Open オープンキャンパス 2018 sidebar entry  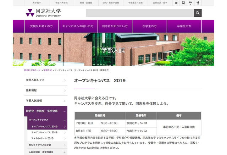pyautogui.click(x=47, y=132)
